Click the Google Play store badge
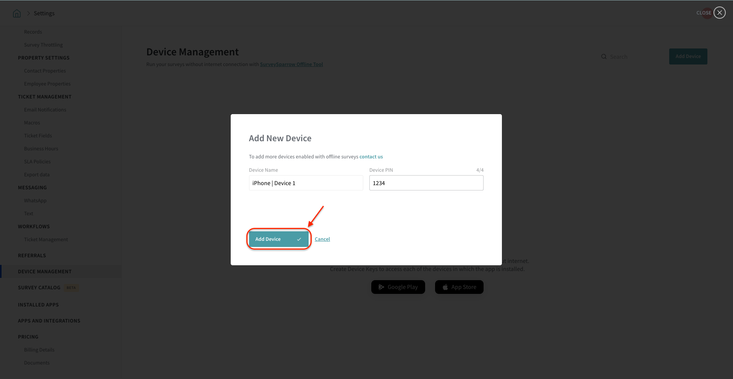Screen dimensions: 733x379 tap(398, 287)
